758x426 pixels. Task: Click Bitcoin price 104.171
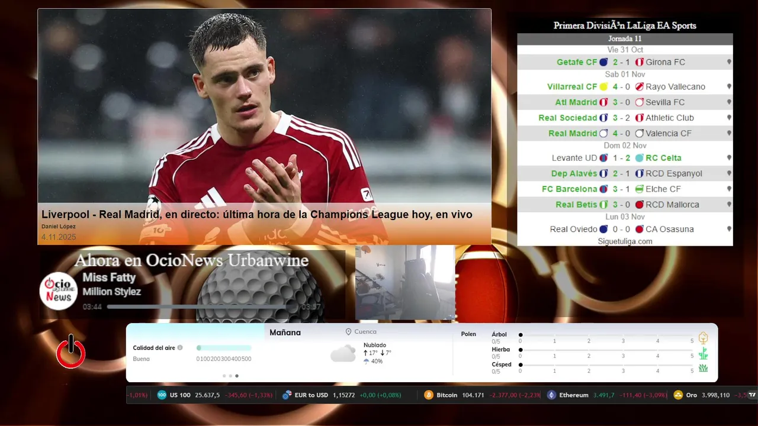pos(472,395)
